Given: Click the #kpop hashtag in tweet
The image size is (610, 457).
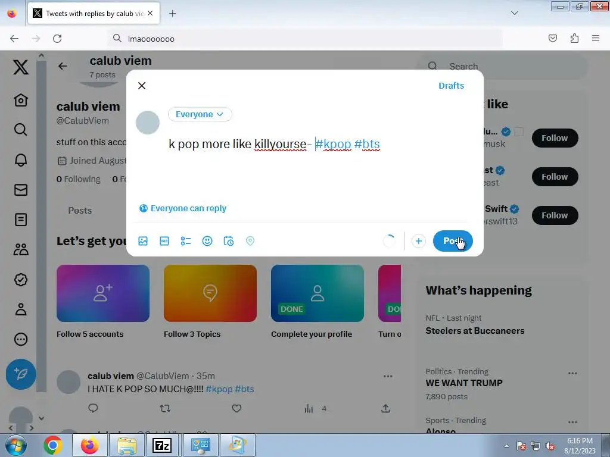Looking at the screenshot, I should click(219, 389).
